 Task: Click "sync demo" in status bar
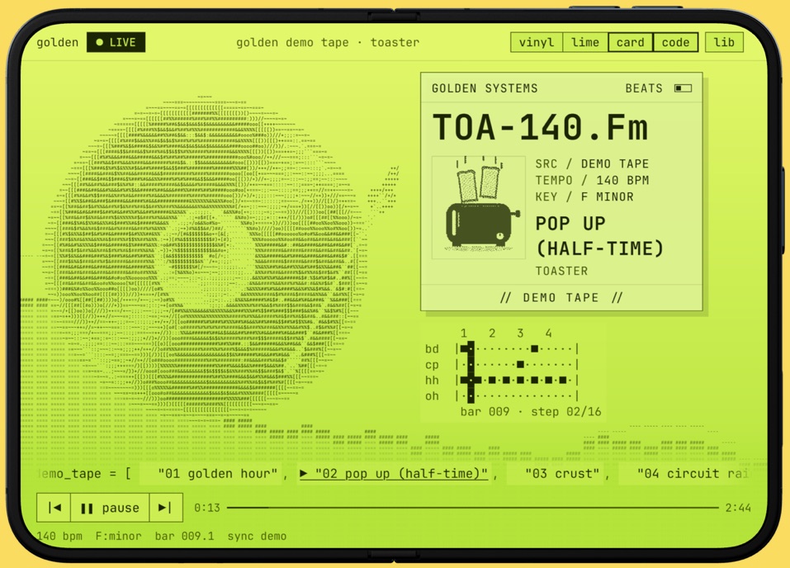(x=257, y=536)
